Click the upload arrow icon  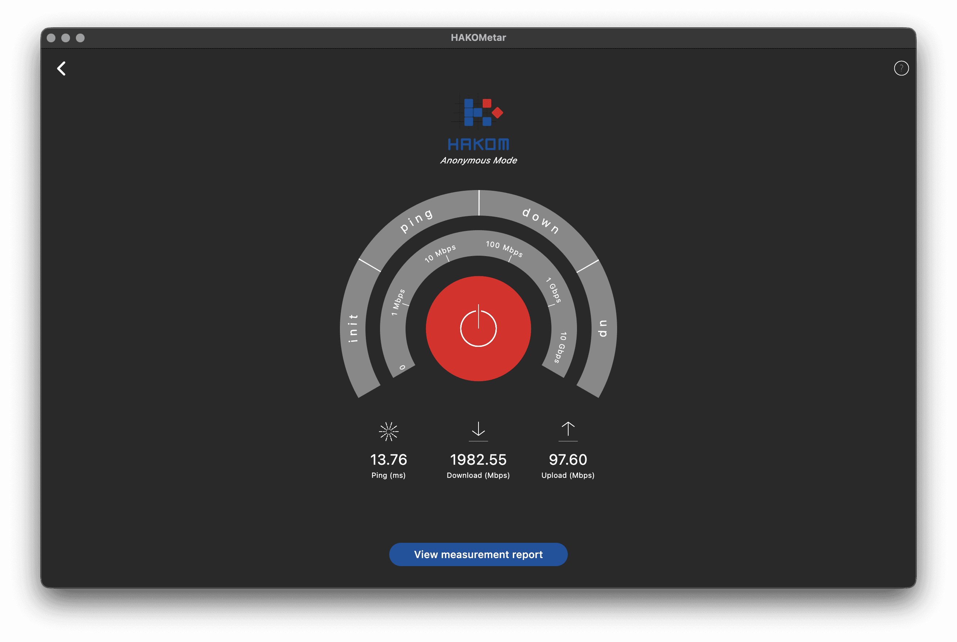pos(568,431)
